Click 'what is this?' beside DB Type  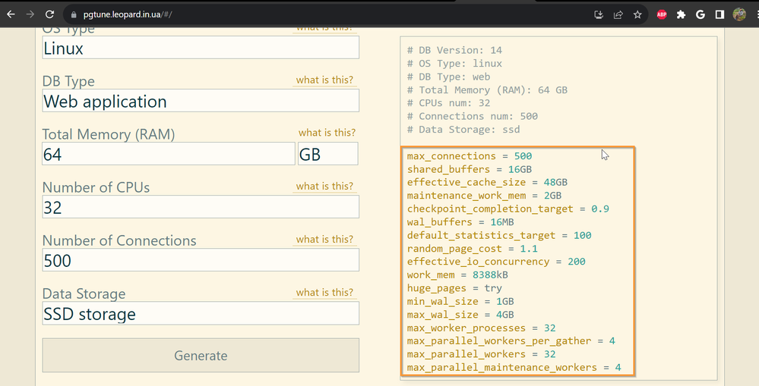point(324,80)
